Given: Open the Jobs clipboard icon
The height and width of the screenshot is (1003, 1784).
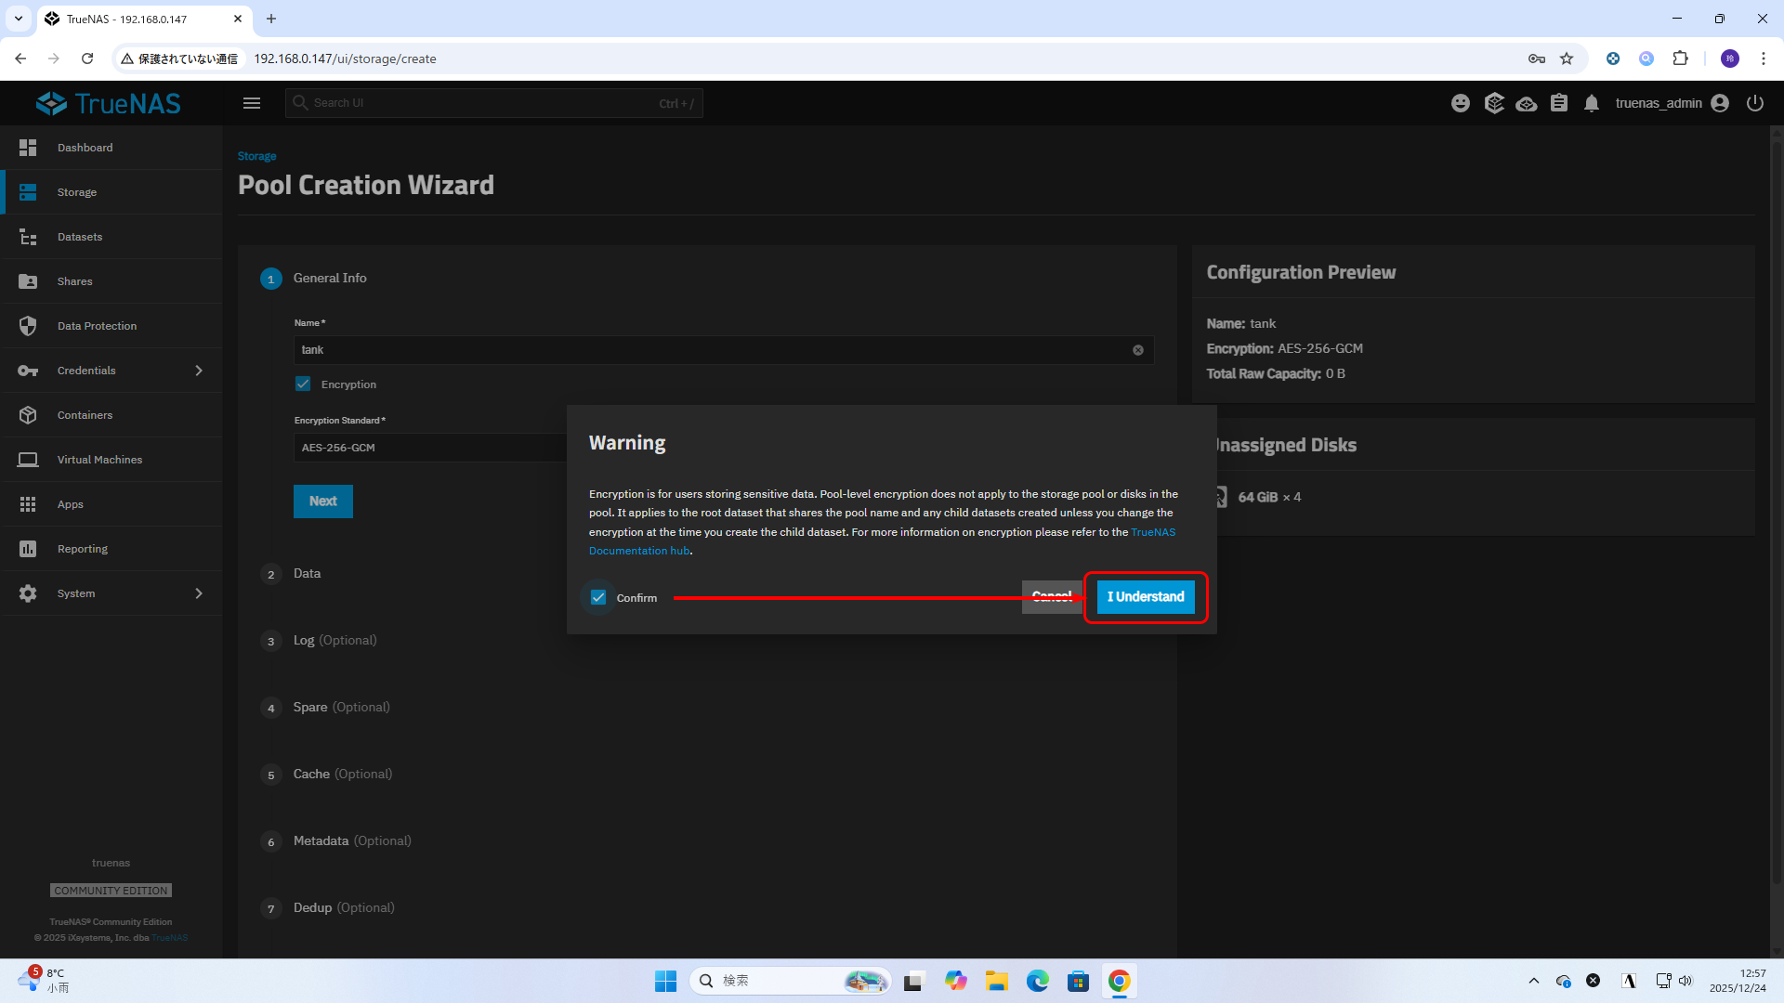Looking at the screenshot, I should coord(1559,103).
